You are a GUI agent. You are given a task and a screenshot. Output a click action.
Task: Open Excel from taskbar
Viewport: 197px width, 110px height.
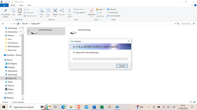(x=102, y=107)
